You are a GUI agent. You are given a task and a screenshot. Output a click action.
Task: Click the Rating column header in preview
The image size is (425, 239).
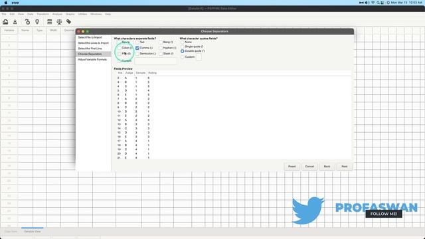tap(152, 73)
